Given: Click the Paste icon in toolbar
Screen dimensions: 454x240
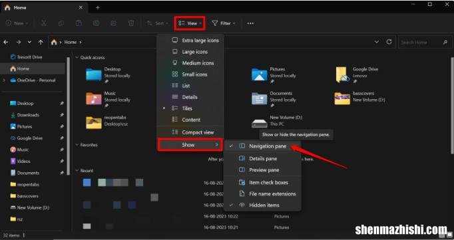Looking at the screenshot, I should (79, 23).
